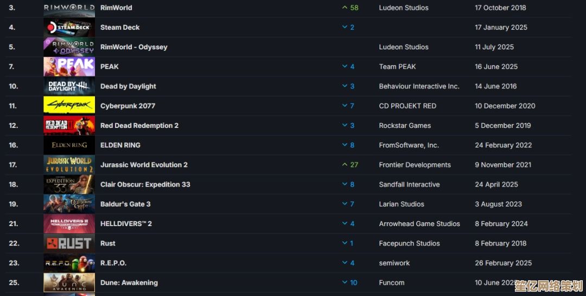Screen dimensions: 586x296
Task: Select the Larian Studios developer name
Action: click(402, 204)
